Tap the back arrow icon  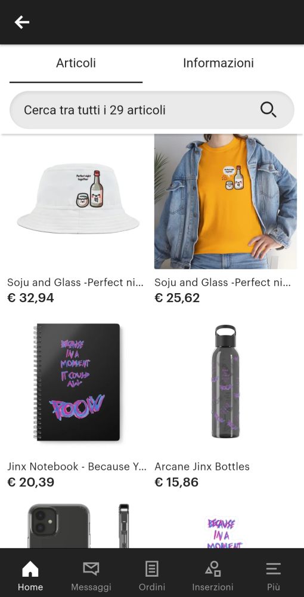(22, 22)
